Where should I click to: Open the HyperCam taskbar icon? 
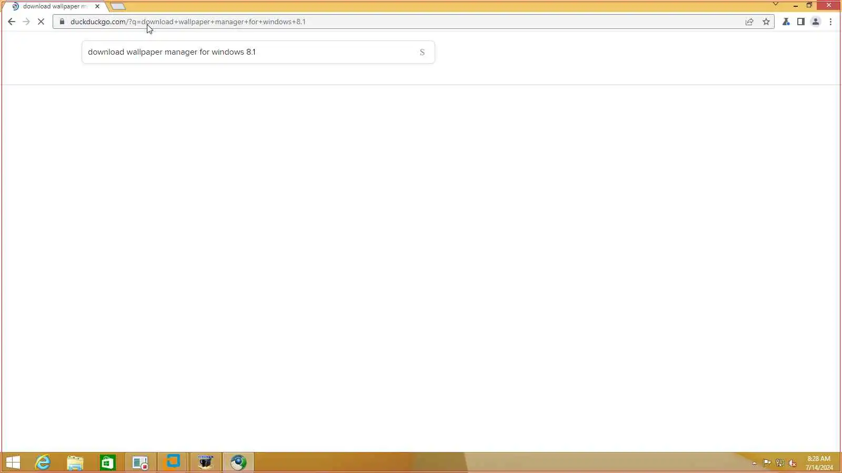(x=206, y=462)
